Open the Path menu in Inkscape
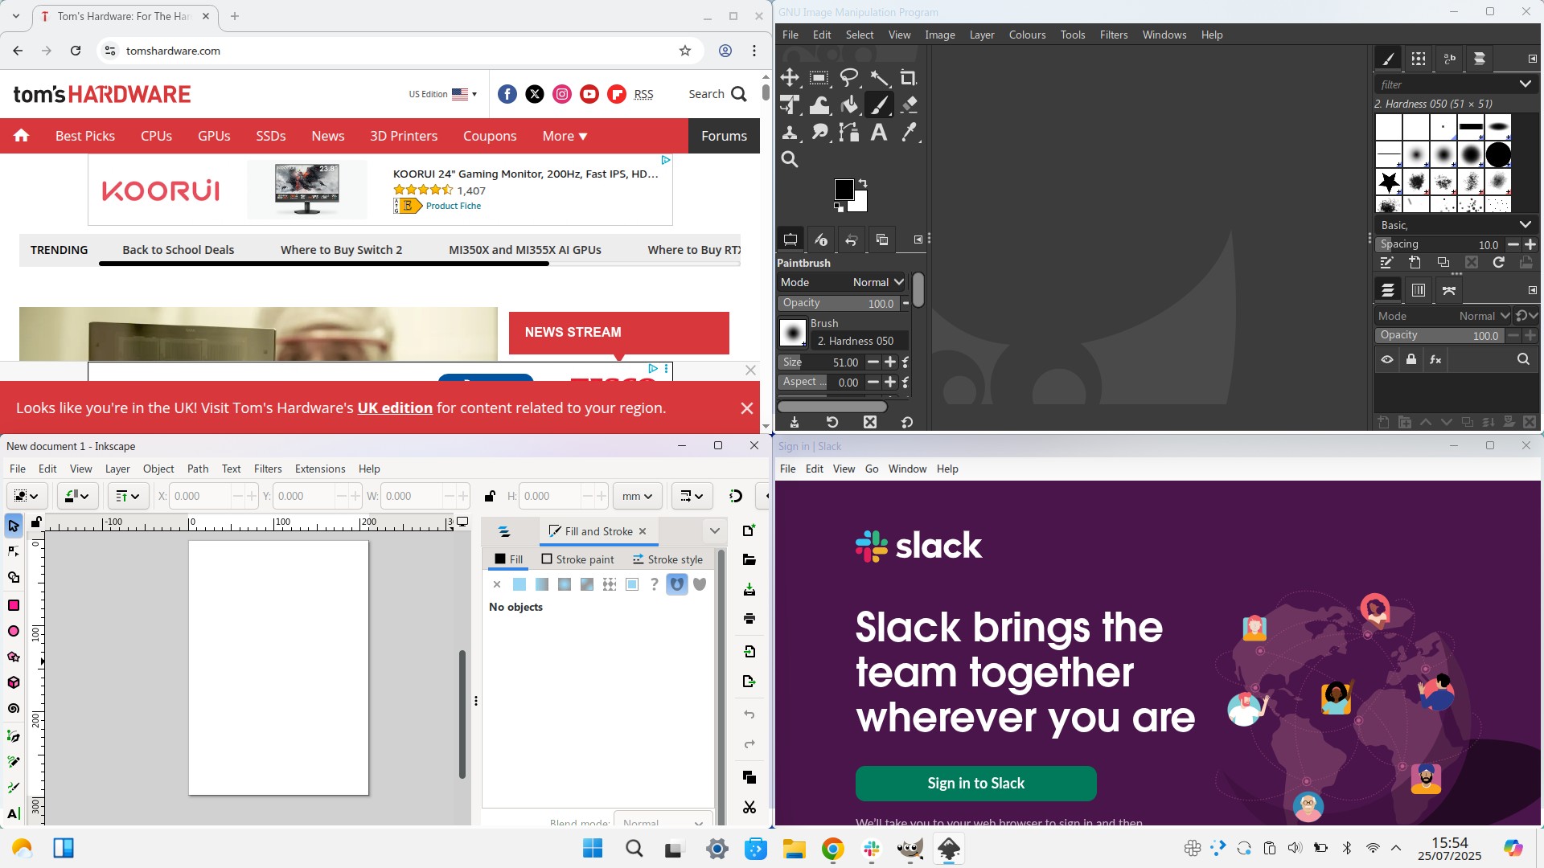 pyautogui.click(x=198, y=469)
